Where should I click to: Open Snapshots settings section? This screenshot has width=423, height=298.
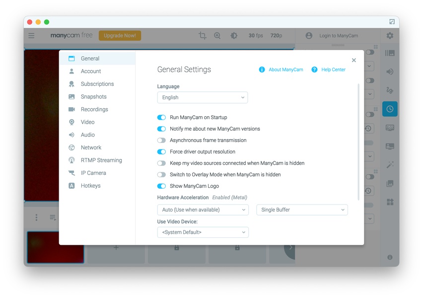click(x=97, y=97)
